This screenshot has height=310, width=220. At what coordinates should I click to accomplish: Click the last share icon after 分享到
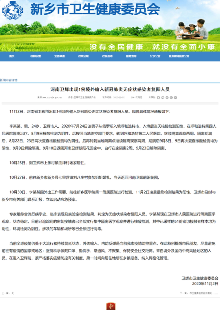click(176, 97)
